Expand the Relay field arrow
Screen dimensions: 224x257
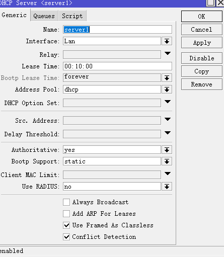168,53
